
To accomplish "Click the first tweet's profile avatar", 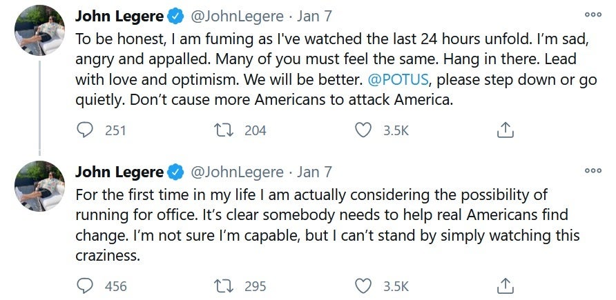I will point(39,30).
